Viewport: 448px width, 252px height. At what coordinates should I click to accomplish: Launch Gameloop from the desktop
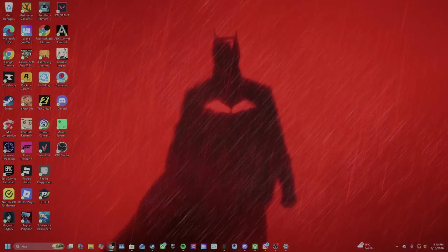tap(62, 80)
